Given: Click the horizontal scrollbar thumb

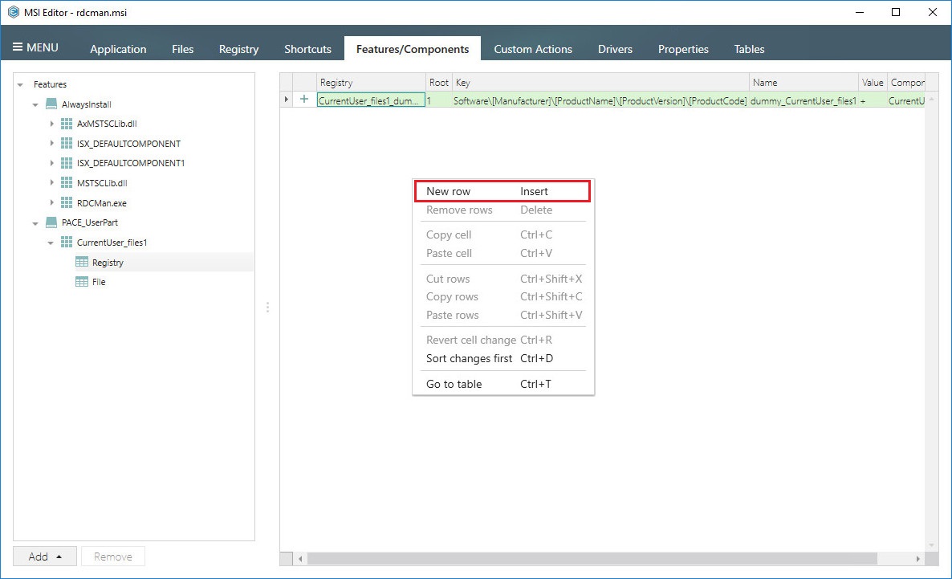Looking at the screenshot, I should coord(592,558).
